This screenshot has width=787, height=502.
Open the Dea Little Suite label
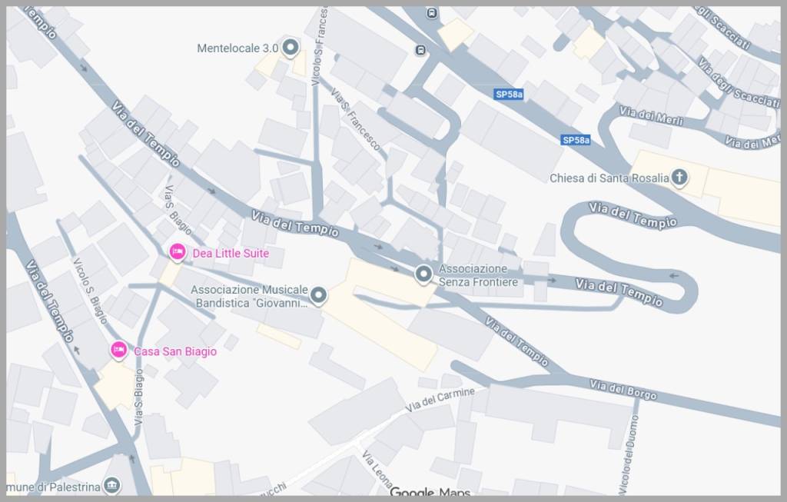231,253
